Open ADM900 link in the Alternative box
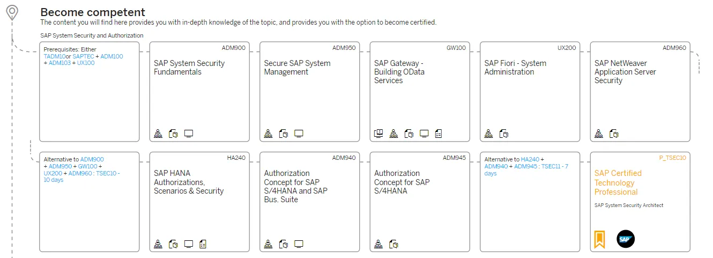 [x=92, y=159]
